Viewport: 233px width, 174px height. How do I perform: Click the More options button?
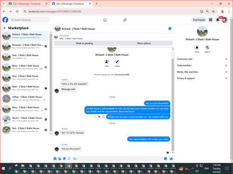pos(144,43)
